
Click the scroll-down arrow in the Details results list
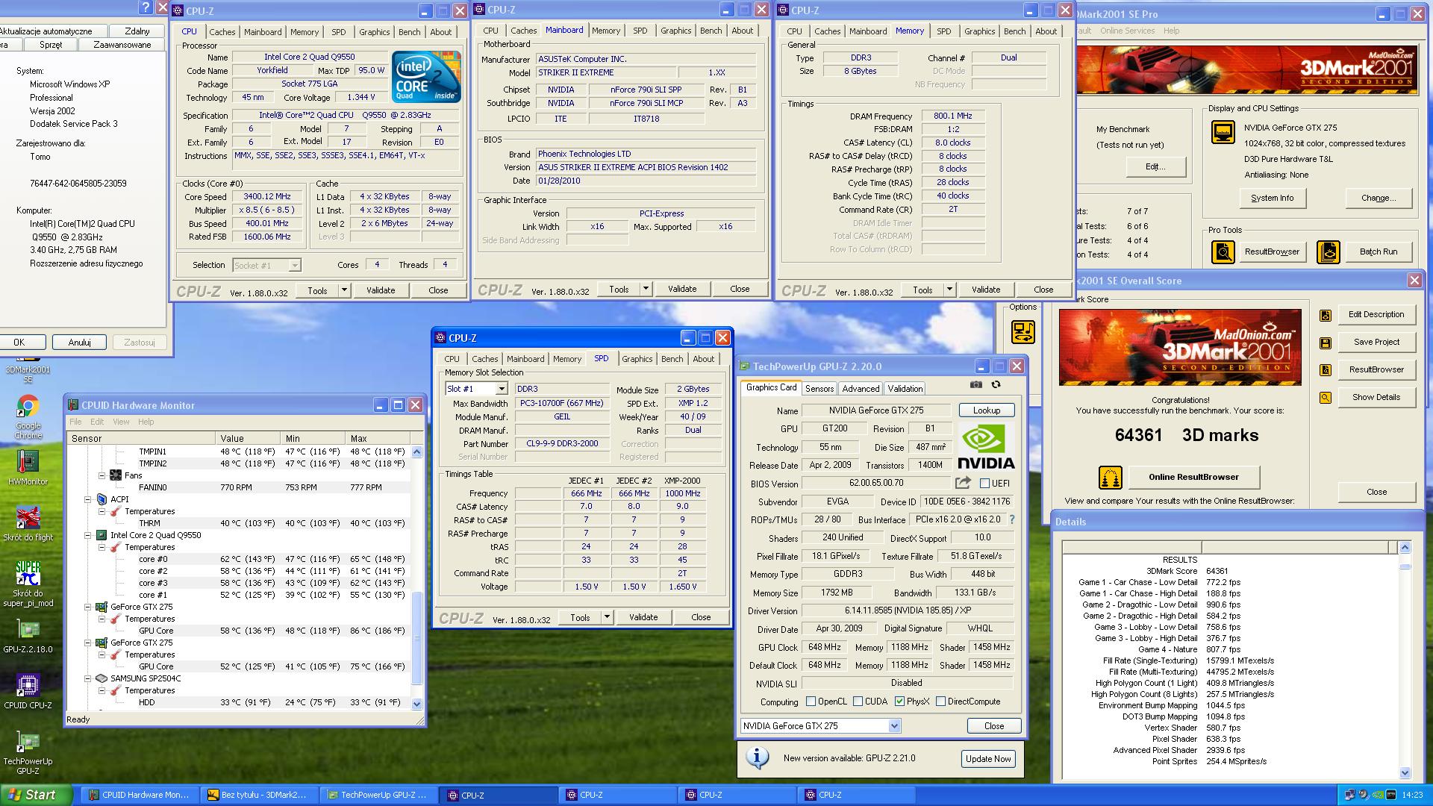pos(1405,773)
